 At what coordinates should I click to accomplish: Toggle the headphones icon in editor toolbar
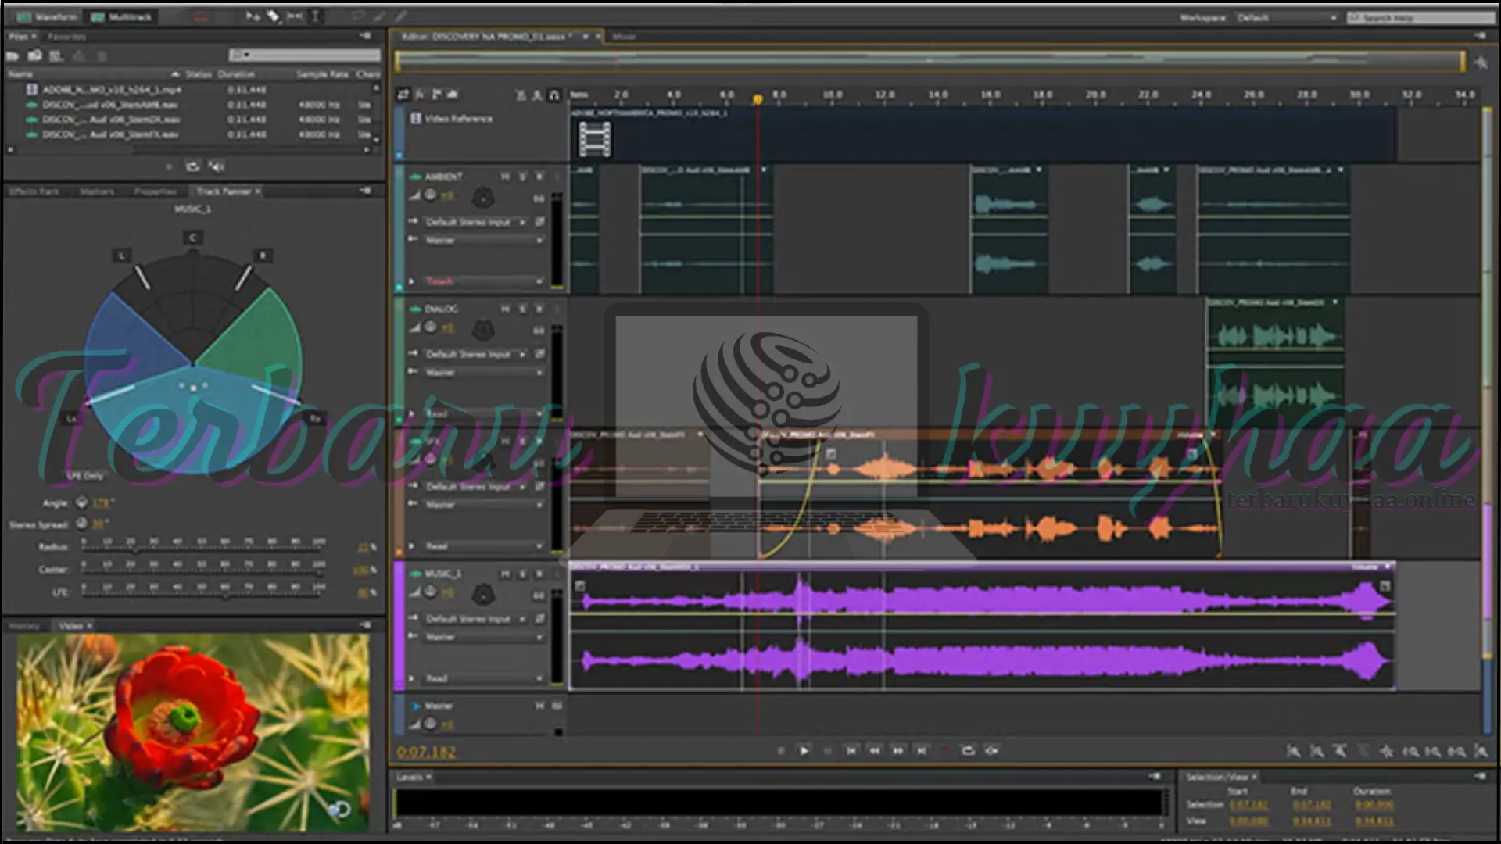(x=554, y=95)
